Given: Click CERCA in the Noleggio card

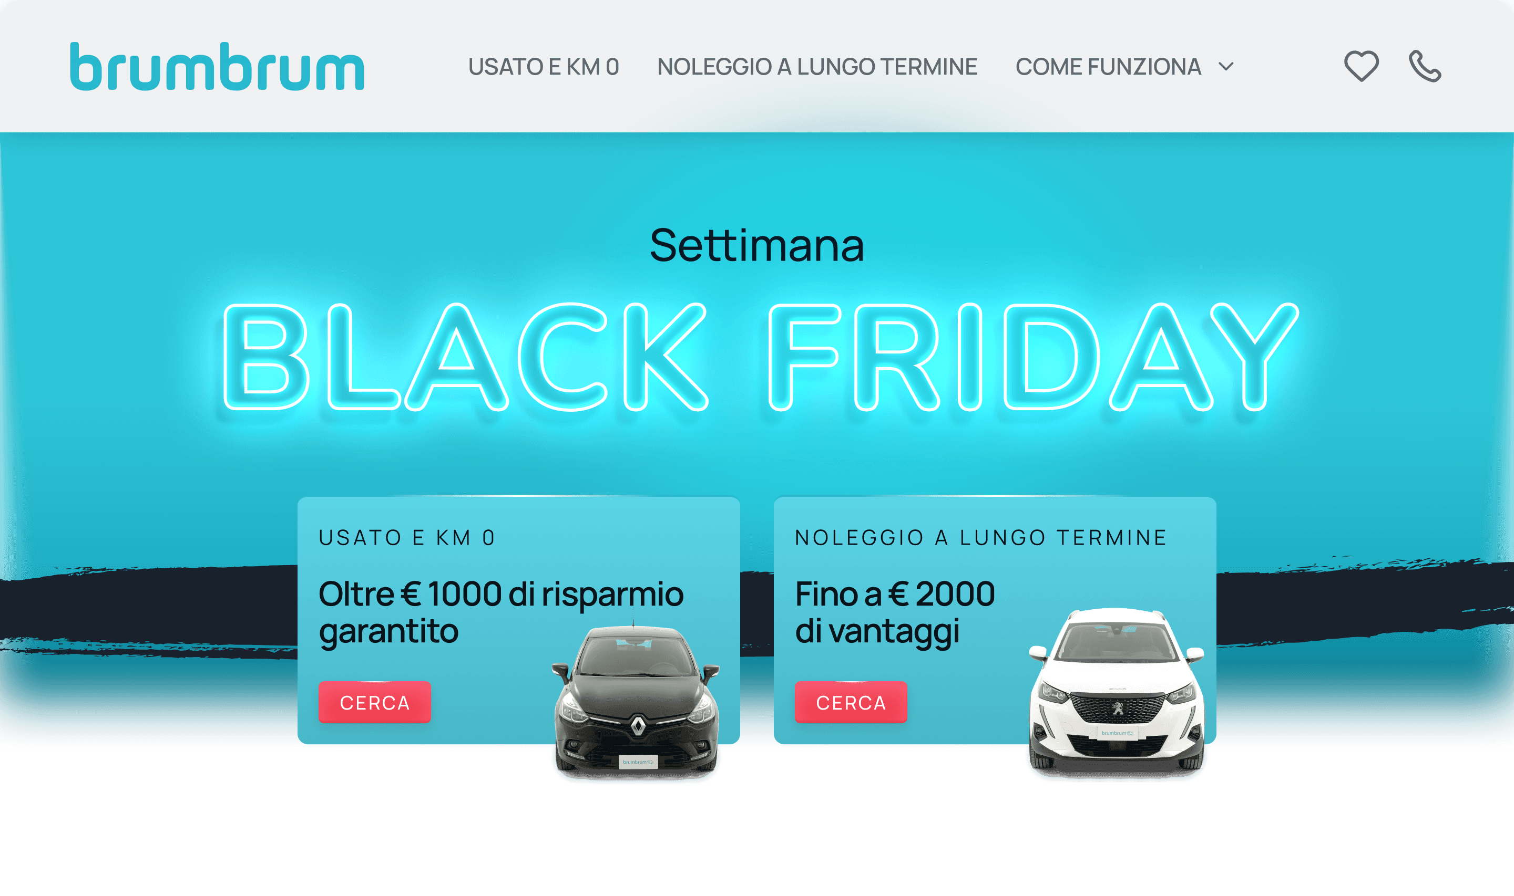Looking at the screenshot, I should [851, 702].
